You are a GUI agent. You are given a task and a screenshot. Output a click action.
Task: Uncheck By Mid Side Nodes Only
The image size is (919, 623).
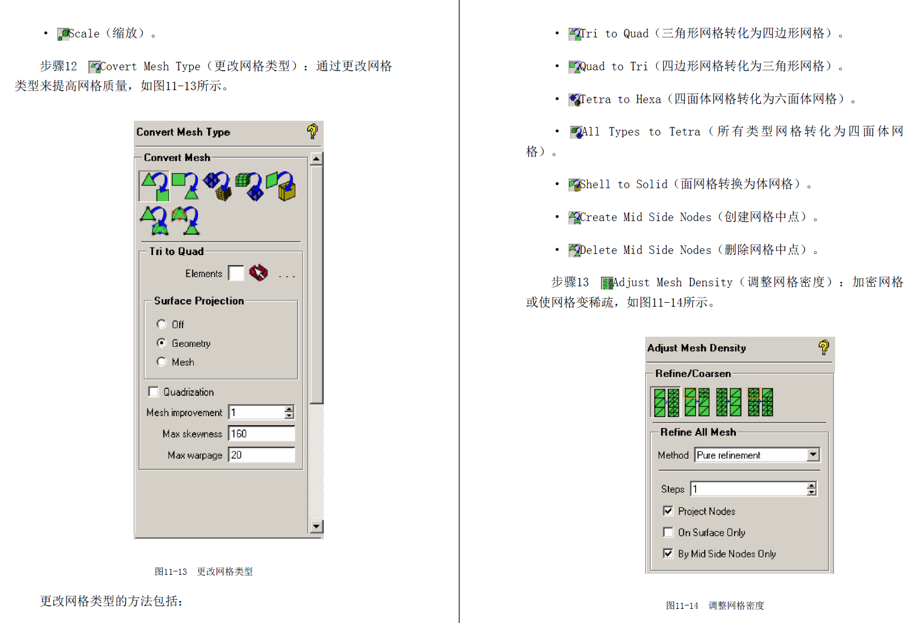coord(668,553)
